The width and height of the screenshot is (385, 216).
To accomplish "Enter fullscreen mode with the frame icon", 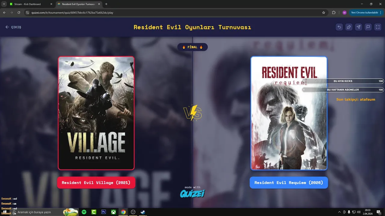I will 378,27.
